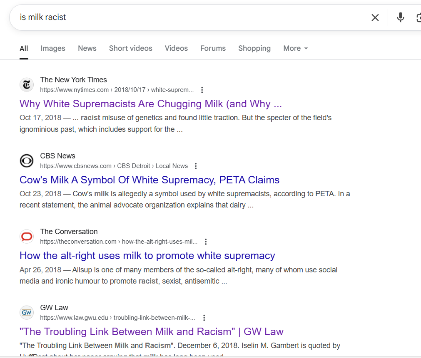Open three-dot menu for The Conversation result

[206, 242]
